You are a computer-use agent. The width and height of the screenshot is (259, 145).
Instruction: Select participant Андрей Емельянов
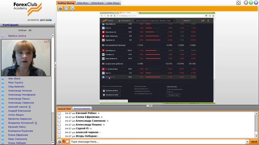click(19, 111)
